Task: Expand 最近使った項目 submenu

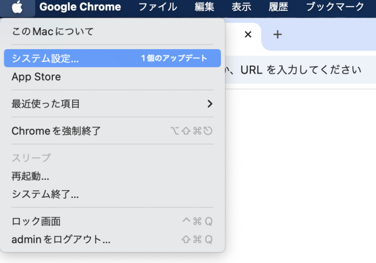Action: tap(112, 104)
